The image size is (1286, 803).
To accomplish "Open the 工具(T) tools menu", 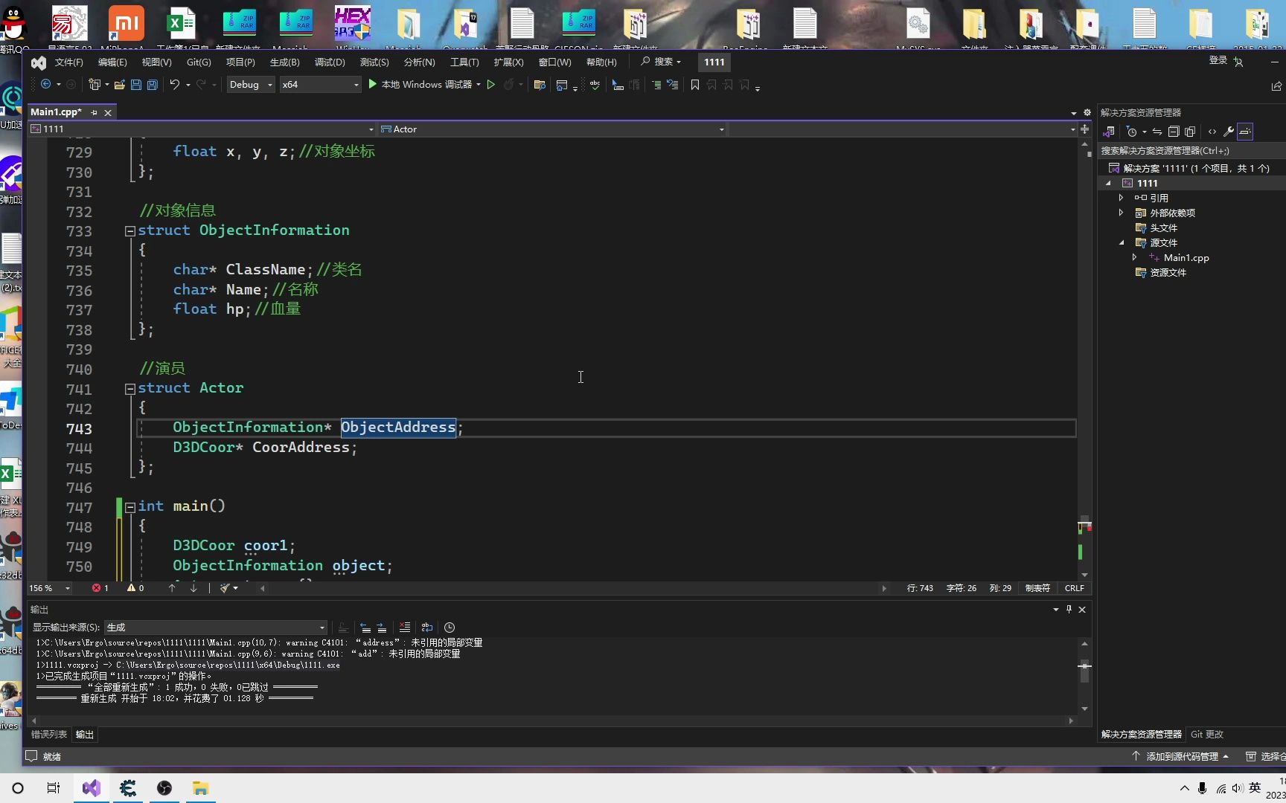I will tap(464, 62).
